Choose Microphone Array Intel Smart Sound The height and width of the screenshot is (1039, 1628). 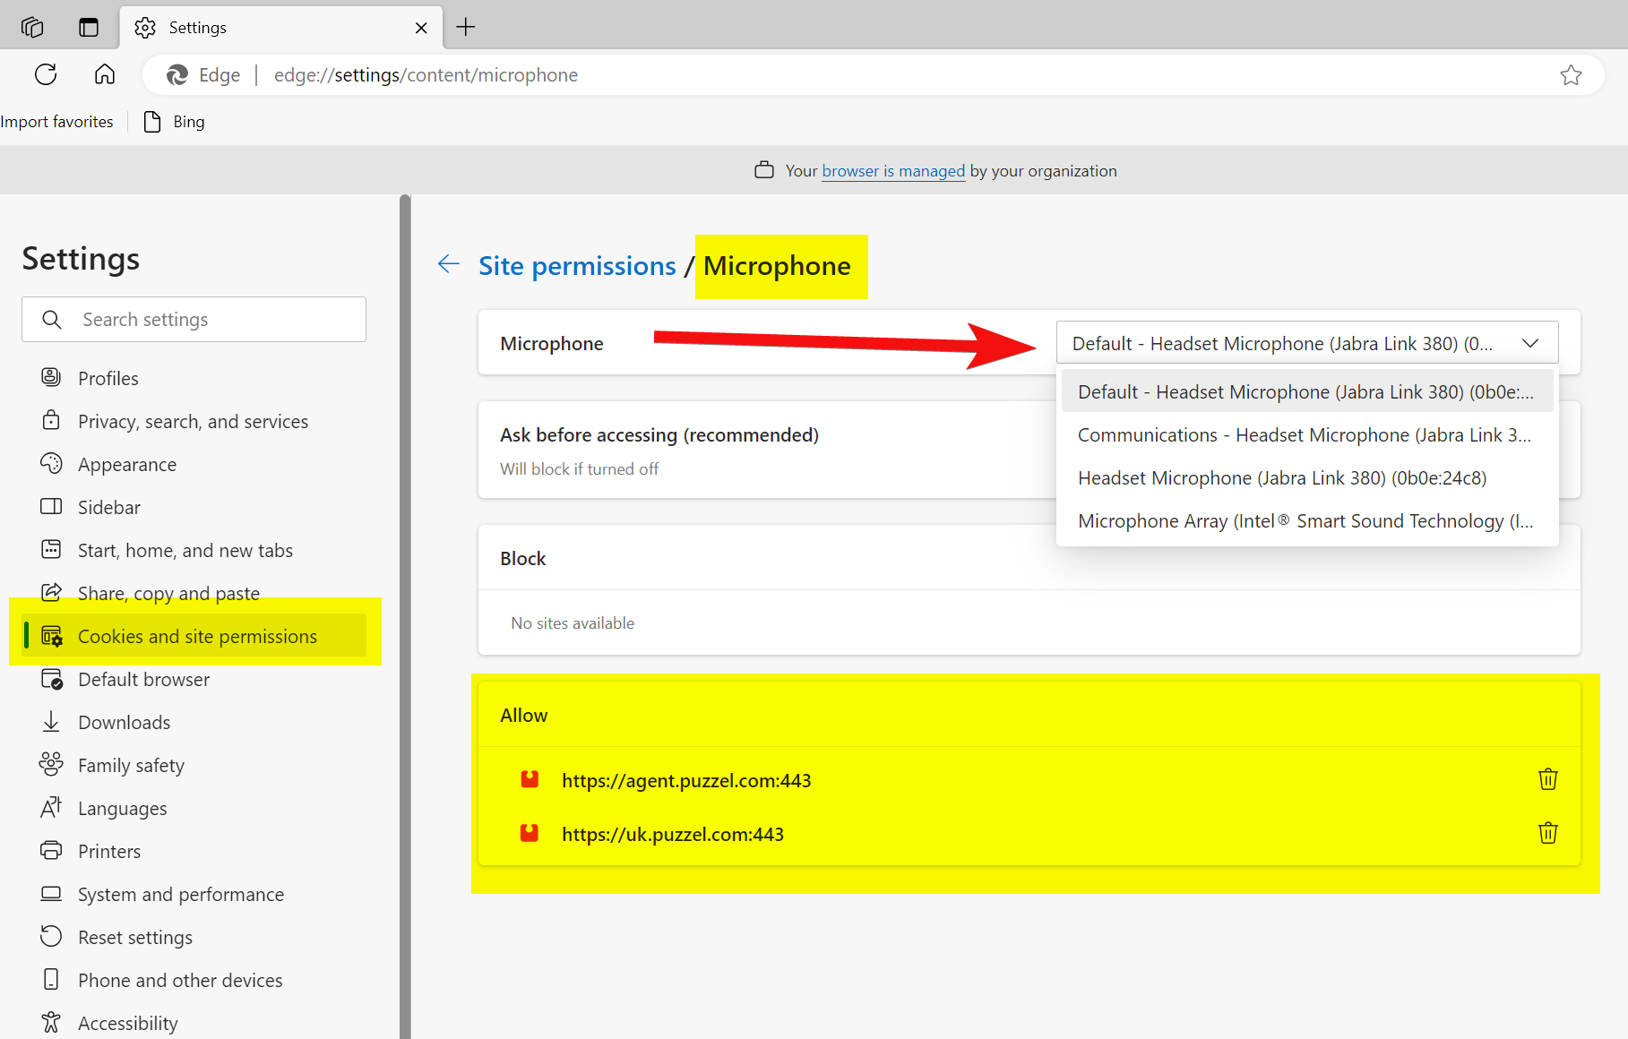[1304, 521]
